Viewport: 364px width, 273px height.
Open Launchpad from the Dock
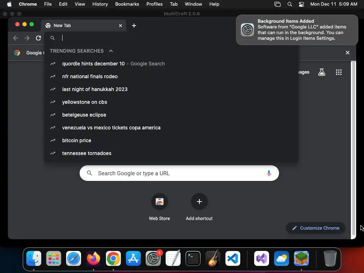pyautogui.click(x=54, y=258)
